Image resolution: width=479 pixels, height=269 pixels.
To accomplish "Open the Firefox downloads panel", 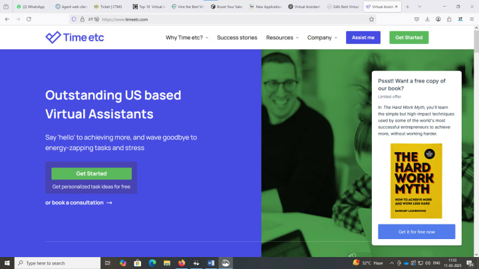I will 427,19.
